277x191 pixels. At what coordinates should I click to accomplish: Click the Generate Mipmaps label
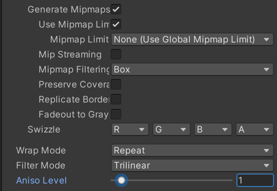point(69,9)
